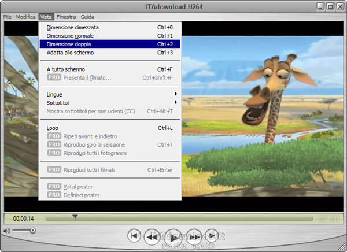Click Presenta il filmato PRO entry
The image size is (347, 252).
[x=110, y=77]
